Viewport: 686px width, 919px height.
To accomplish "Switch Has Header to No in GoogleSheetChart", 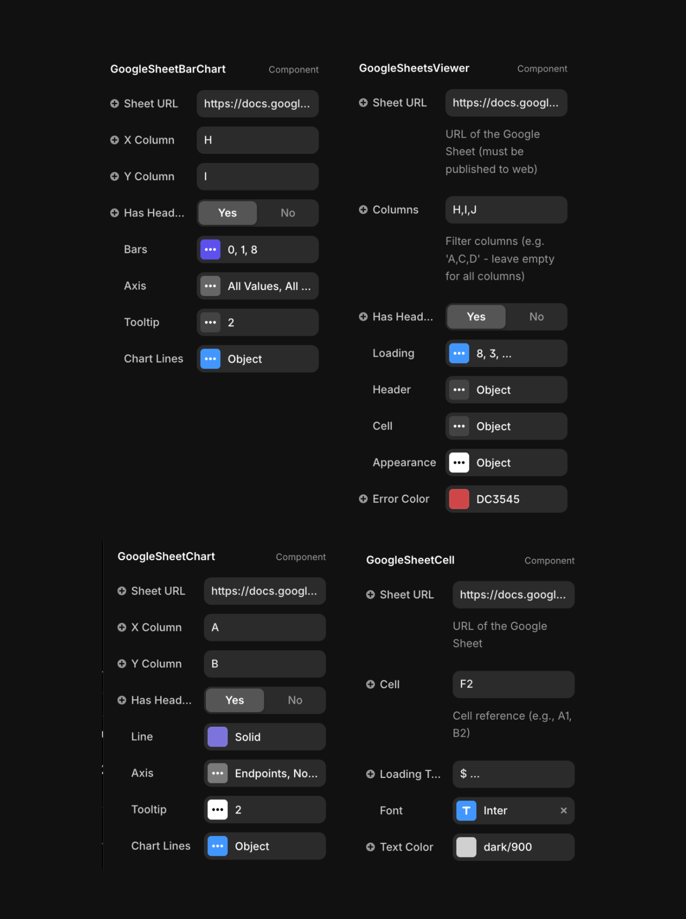I will tap(295, 700).
